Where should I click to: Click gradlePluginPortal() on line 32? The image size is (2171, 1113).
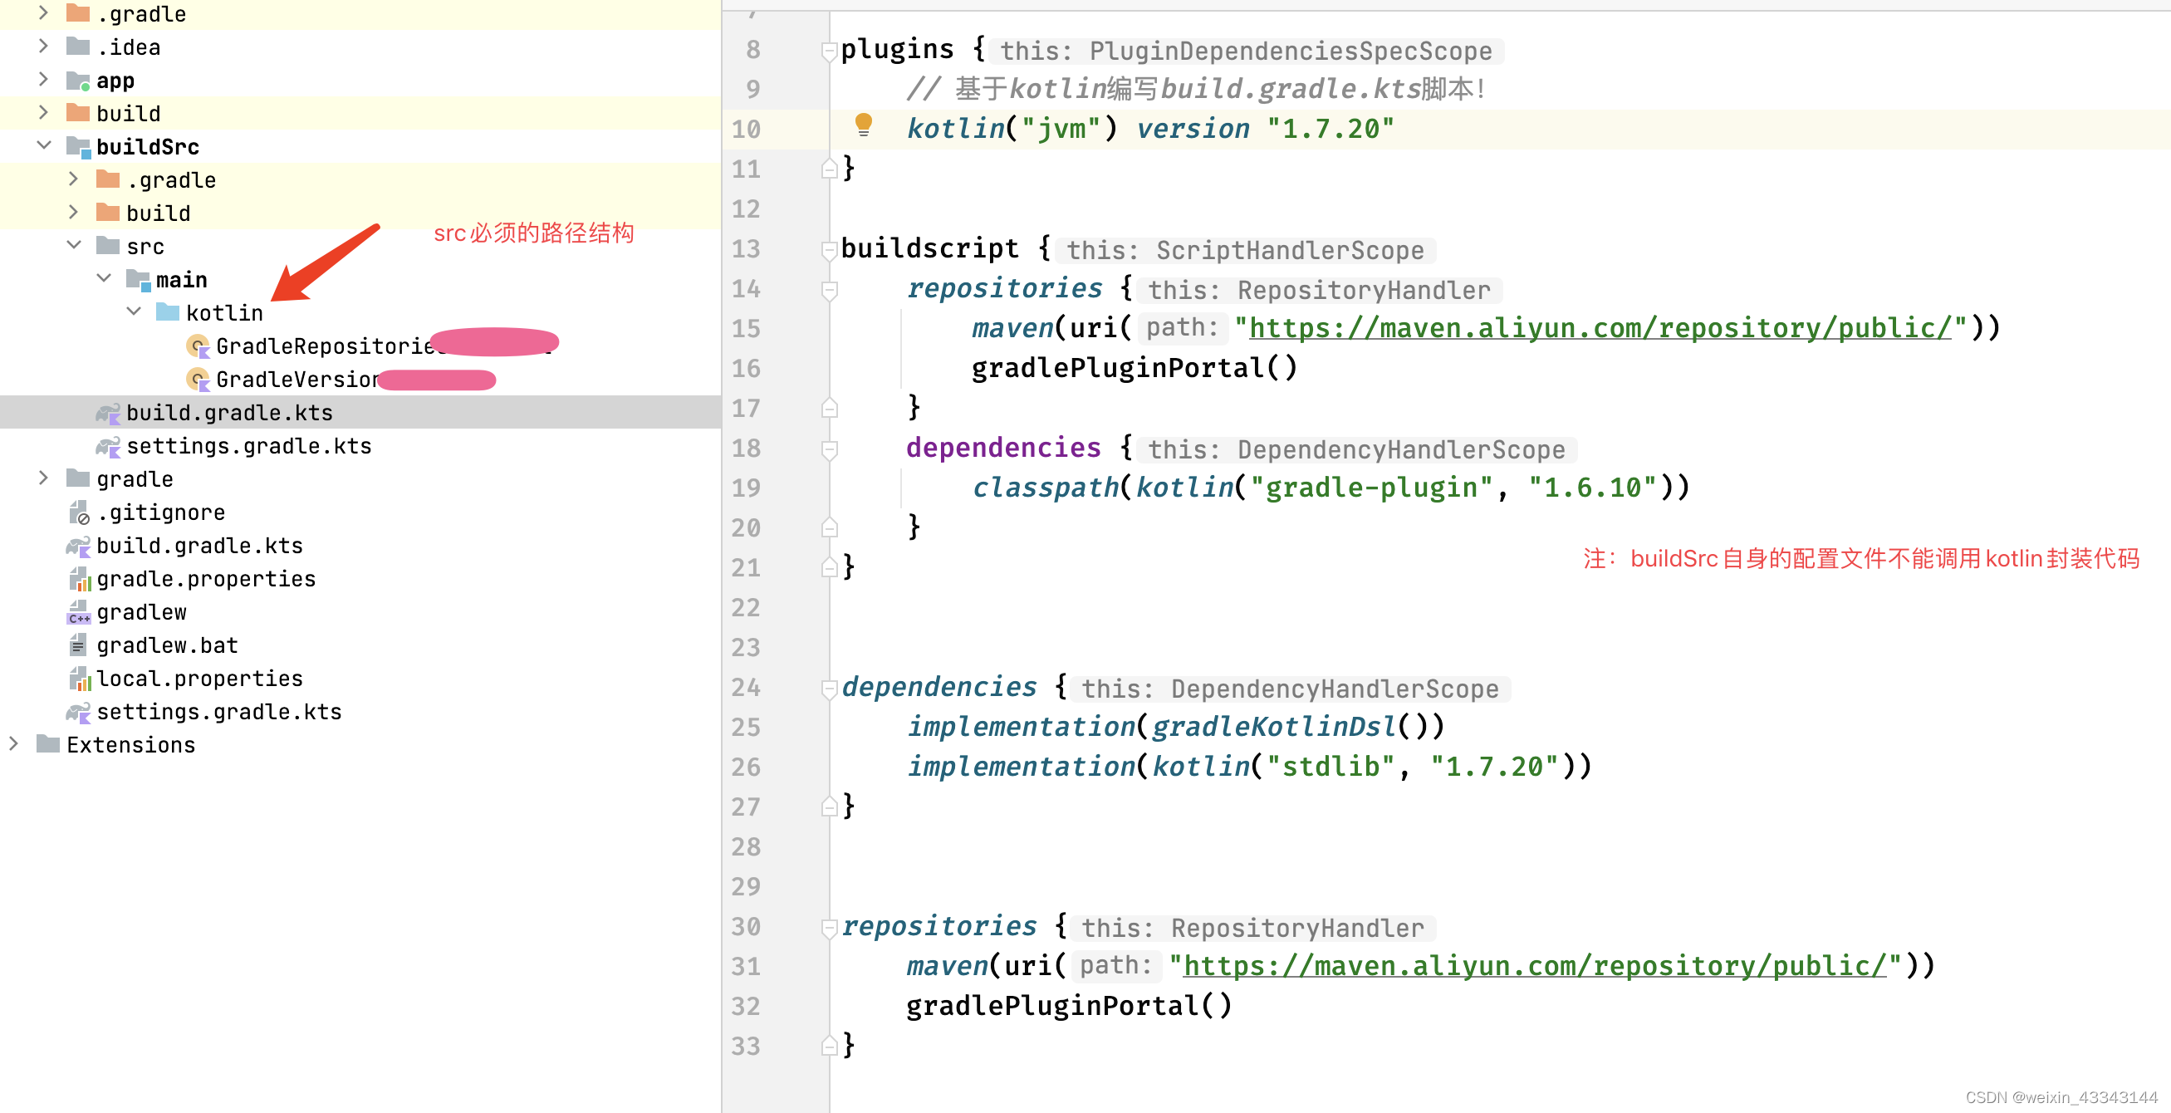click(x=1069, y=1005)
